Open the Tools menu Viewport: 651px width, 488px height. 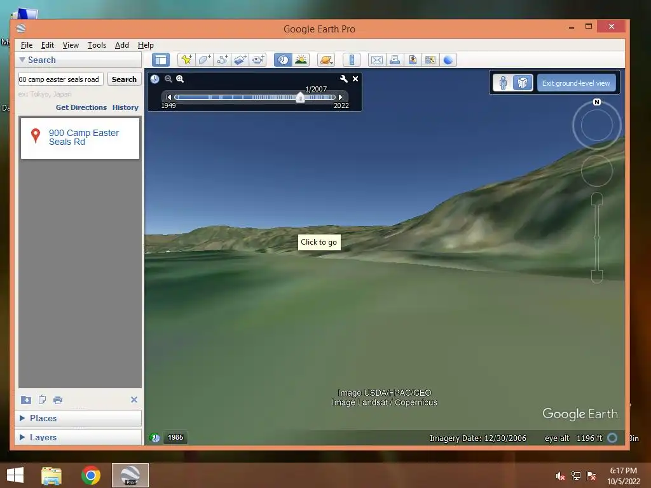pyautogui.click(x=97, y=45)
